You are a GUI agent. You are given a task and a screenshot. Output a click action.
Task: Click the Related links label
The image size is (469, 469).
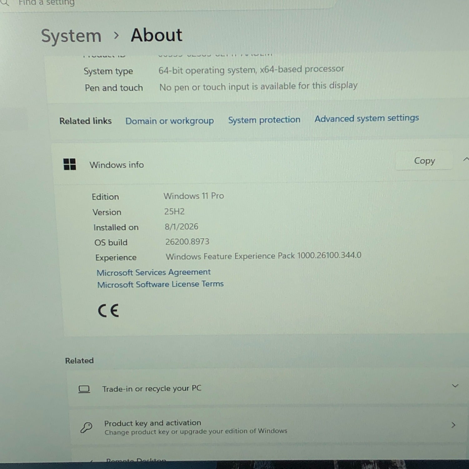pos(85,121)
